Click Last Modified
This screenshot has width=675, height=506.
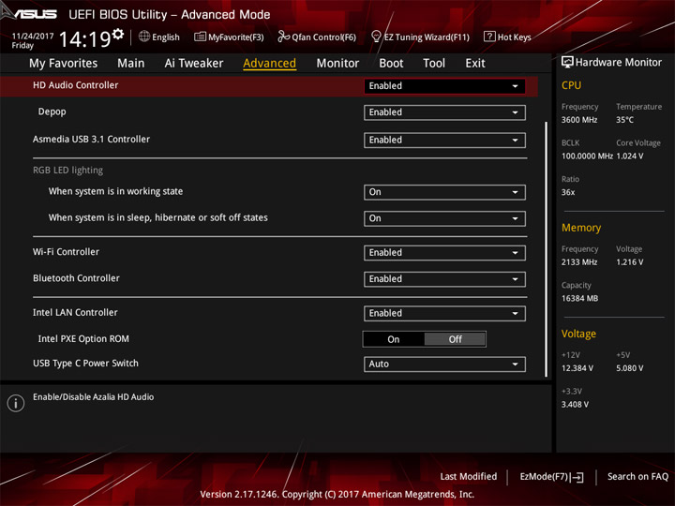469,477
